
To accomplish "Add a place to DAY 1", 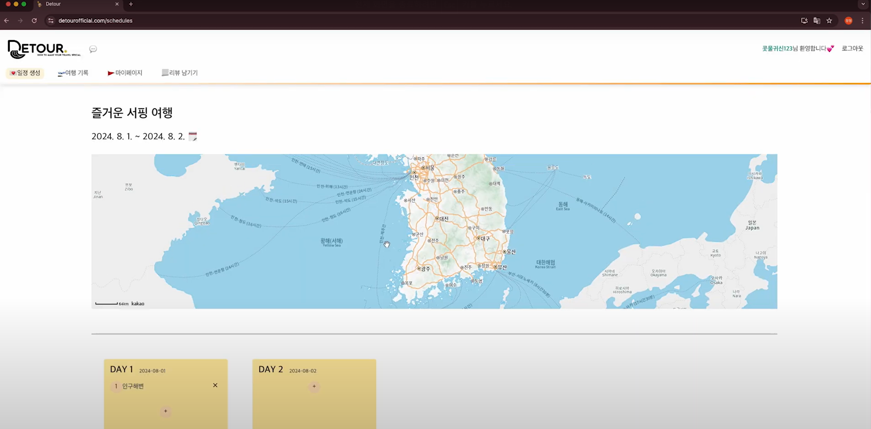I will [166, 411].
